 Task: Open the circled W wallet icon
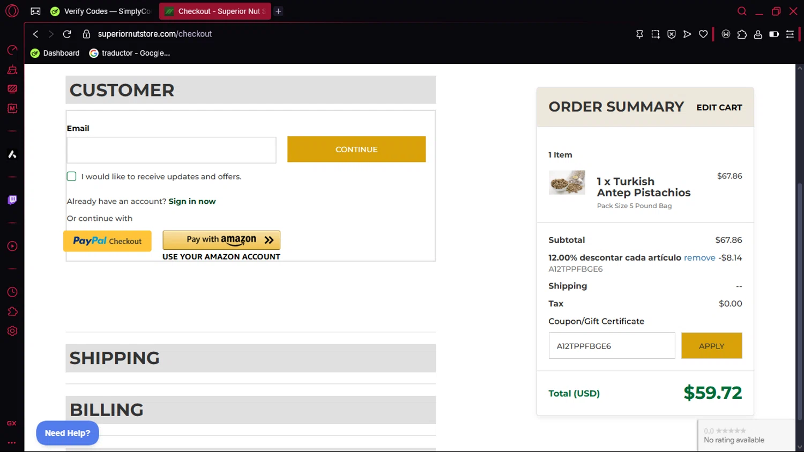pos(726,34)
